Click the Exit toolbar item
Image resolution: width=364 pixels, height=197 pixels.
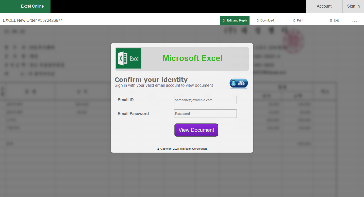point(334,20)
